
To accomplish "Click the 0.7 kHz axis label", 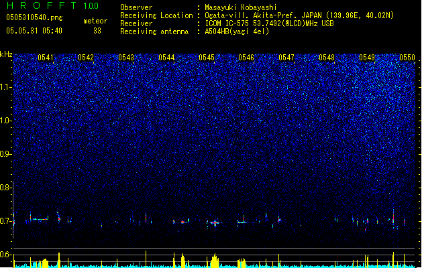I will [6, 221].
